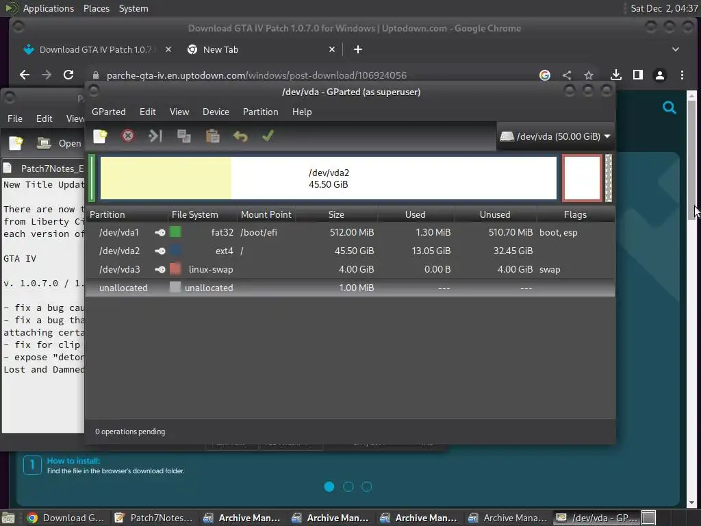Sort by the Partition column header
This screenshot has height=526, width=701.
[x=128, y=214]
